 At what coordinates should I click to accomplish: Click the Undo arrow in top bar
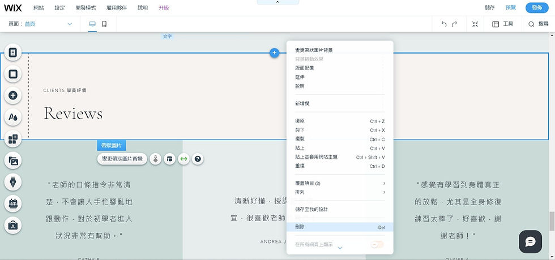click(444, 24)
